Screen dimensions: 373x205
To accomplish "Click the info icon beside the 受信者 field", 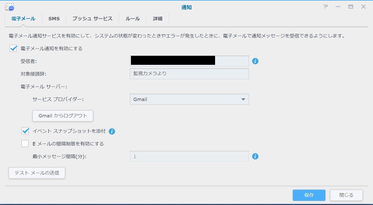I will tap(255, 61).
